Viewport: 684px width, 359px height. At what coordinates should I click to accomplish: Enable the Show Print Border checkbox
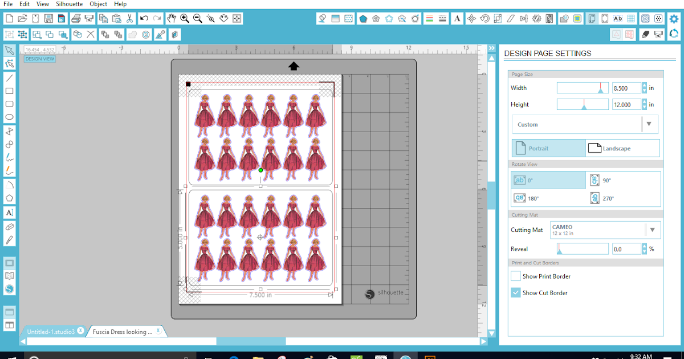515,276
